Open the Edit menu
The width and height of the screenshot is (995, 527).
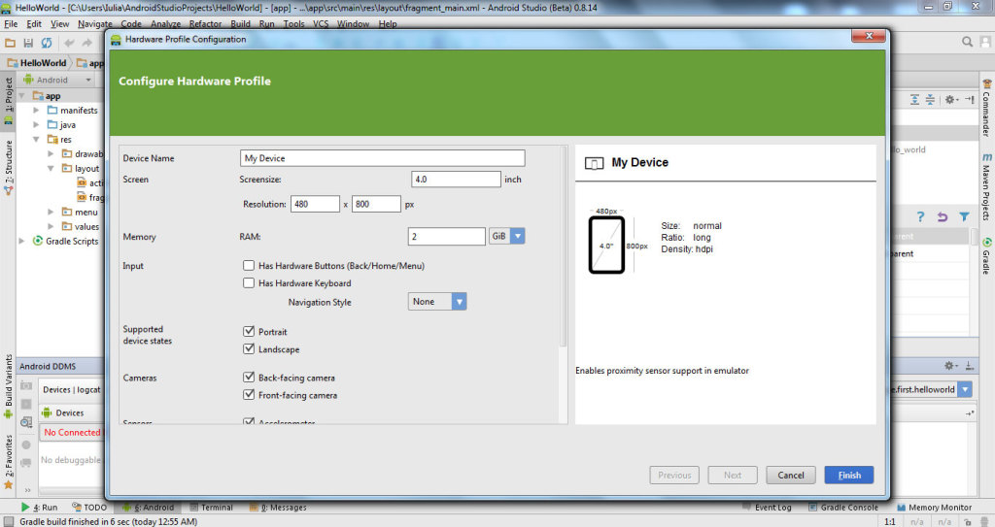pyautogui.click(x=34, y=24)
